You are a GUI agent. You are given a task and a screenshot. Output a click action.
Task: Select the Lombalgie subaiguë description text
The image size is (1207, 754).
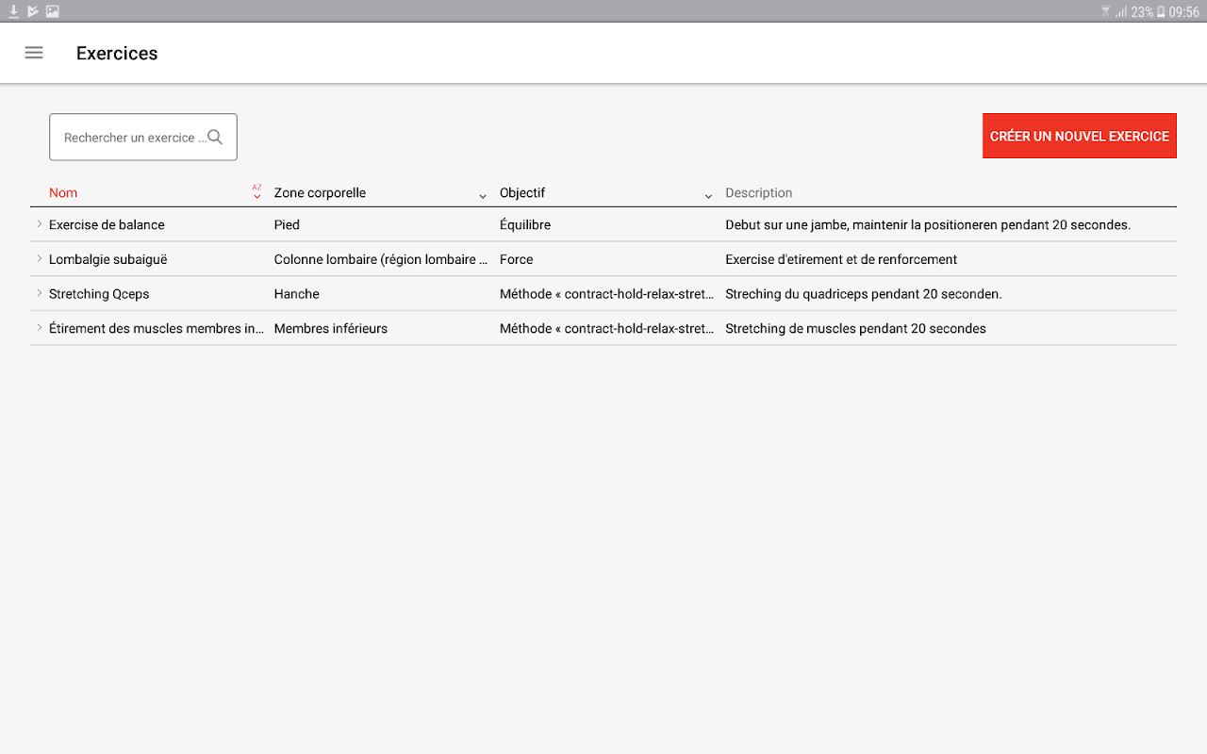pyautogui.click(x=840, y=259)
